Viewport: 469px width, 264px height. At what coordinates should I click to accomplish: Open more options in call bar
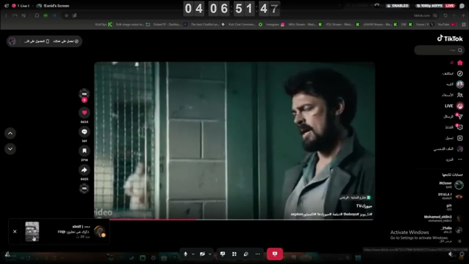tap(258, 254)
